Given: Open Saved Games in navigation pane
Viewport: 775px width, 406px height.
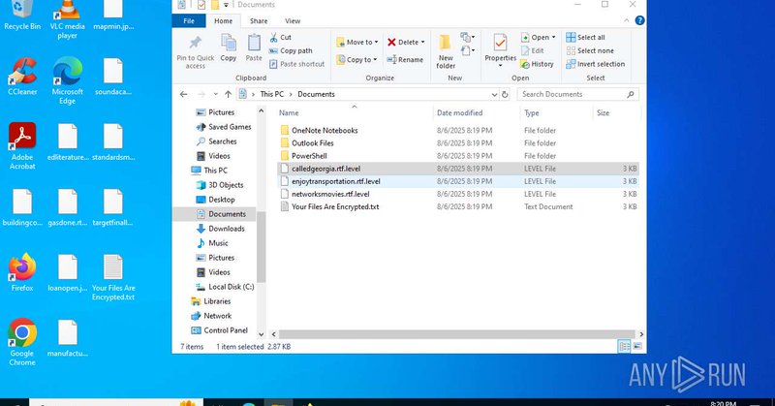Looking at the screenshot, I should tap(224, 127).
